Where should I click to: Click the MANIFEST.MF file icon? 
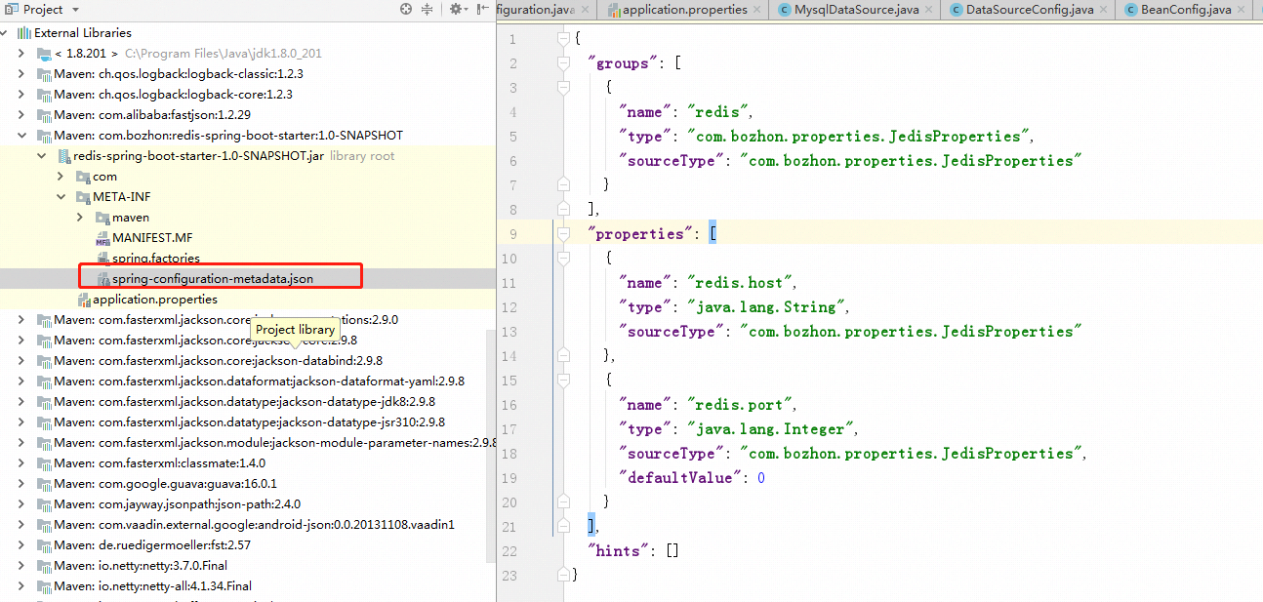(102, 238)
